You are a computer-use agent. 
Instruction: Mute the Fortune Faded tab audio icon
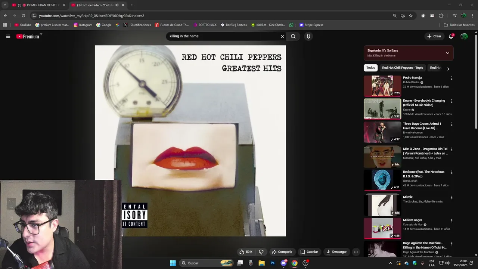point(117,5)
